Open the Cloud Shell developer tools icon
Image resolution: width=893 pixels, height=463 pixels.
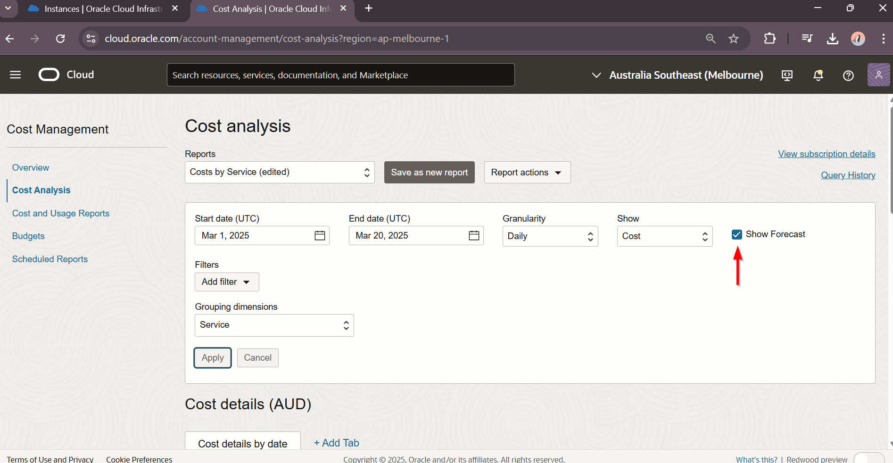[787, 75]
